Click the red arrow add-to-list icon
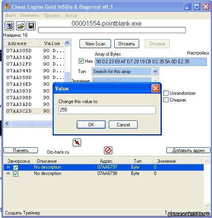This screenshot has height=218, width=212. (77, 143)
